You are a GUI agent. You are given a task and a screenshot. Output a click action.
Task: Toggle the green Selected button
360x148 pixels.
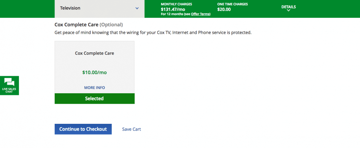point(95,99)
